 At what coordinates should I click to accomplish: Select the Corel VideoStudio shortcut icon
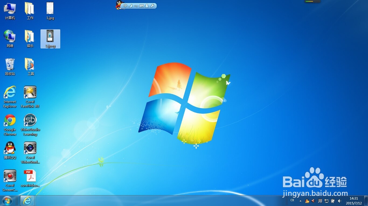pos(30,153)
